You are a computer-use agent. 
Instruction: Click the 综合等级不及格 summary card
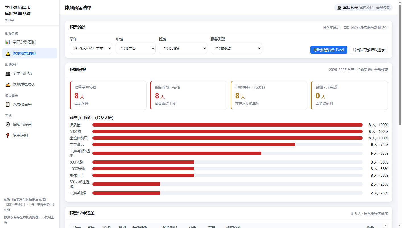188,95
